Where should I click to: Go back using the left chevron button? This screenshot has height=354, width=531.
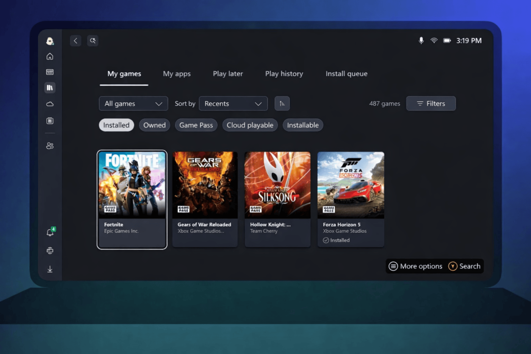76,41
